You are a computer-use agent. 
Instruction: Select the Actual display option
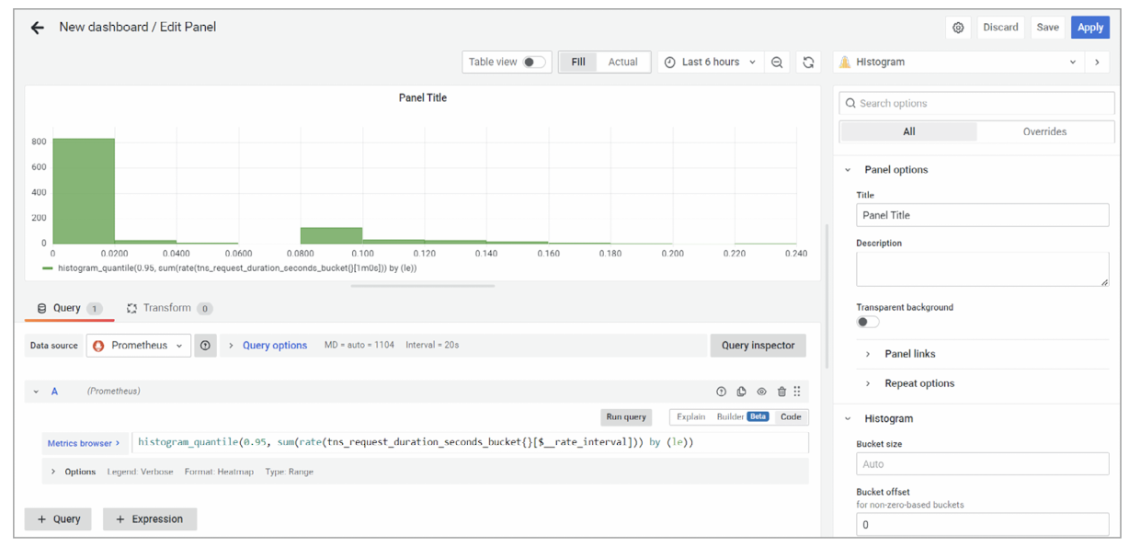click(x=622, y=63)
